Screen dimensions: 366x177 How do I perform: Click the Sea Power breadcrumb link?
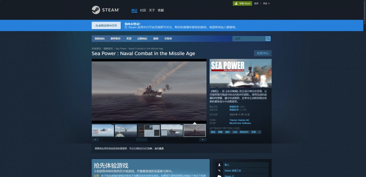tap(139, 49)
